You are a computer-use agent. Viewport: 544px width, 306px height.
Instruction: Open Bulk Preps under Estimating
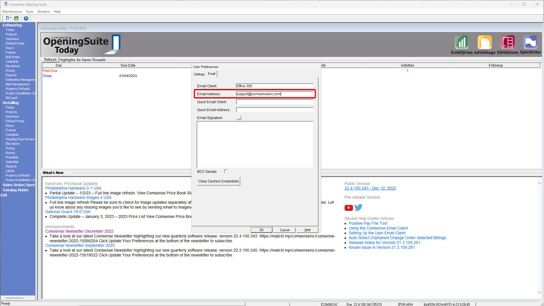coord(13,57)
